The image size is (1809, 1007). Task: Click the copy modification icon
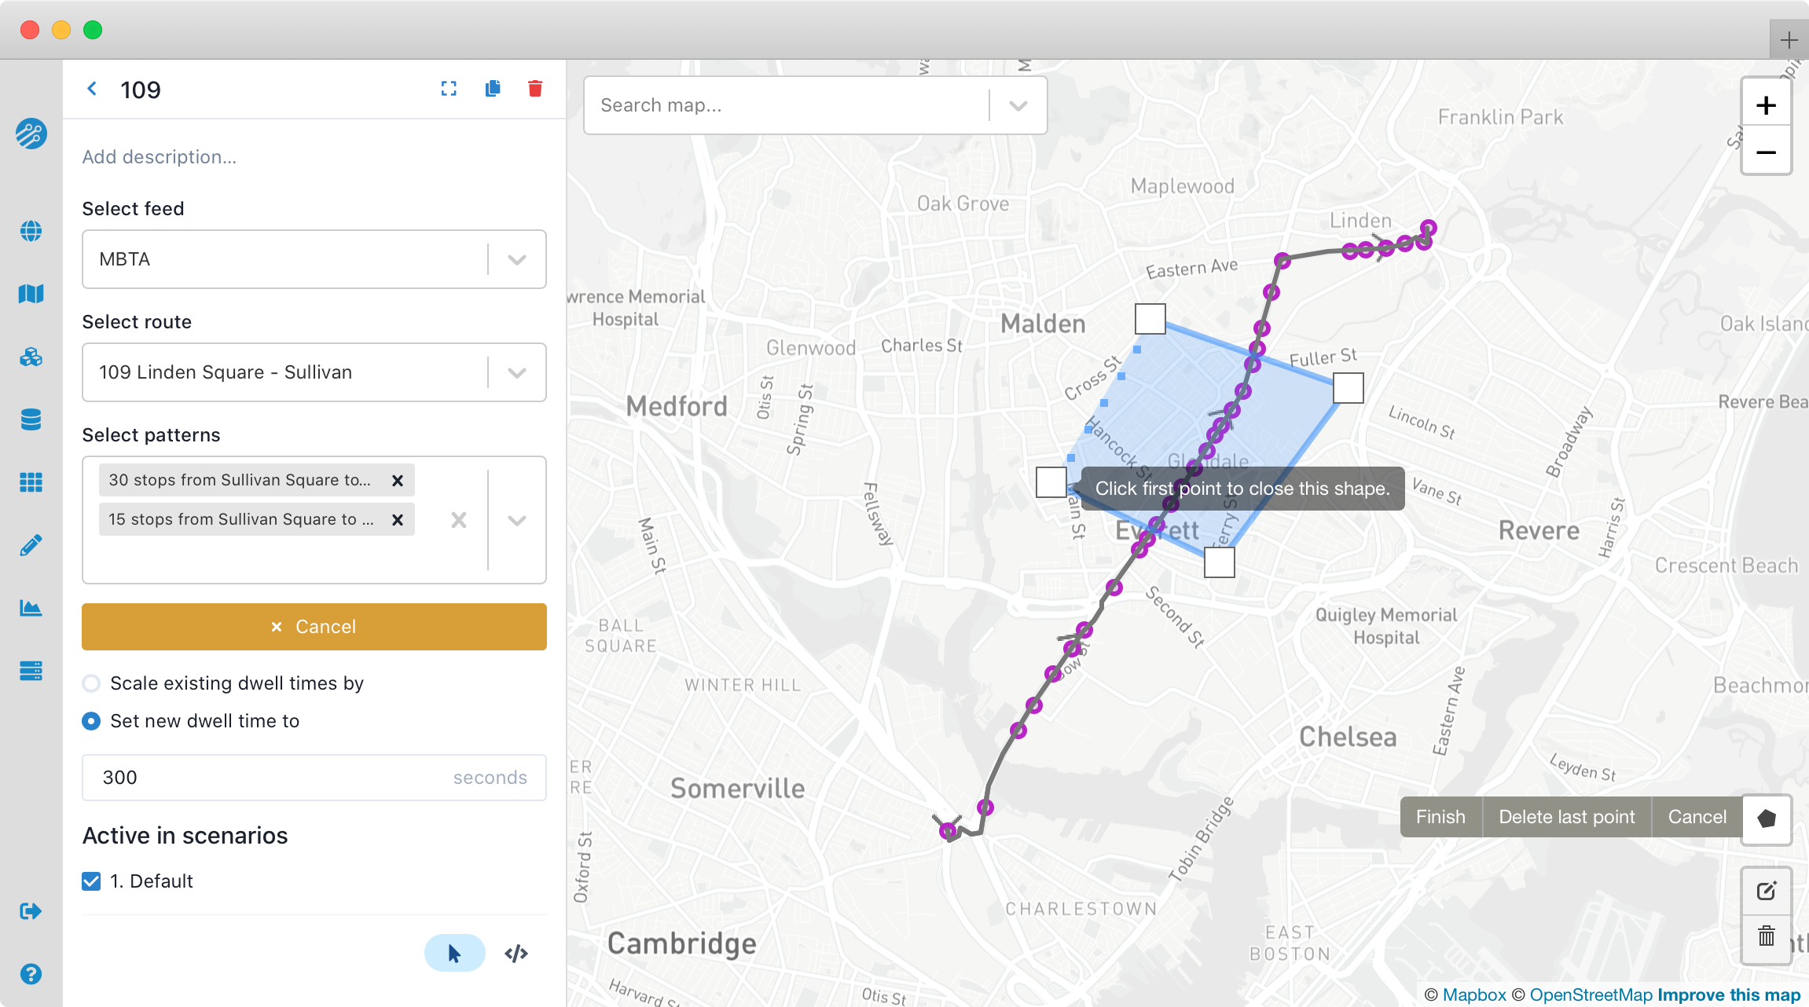pos(493,89)
